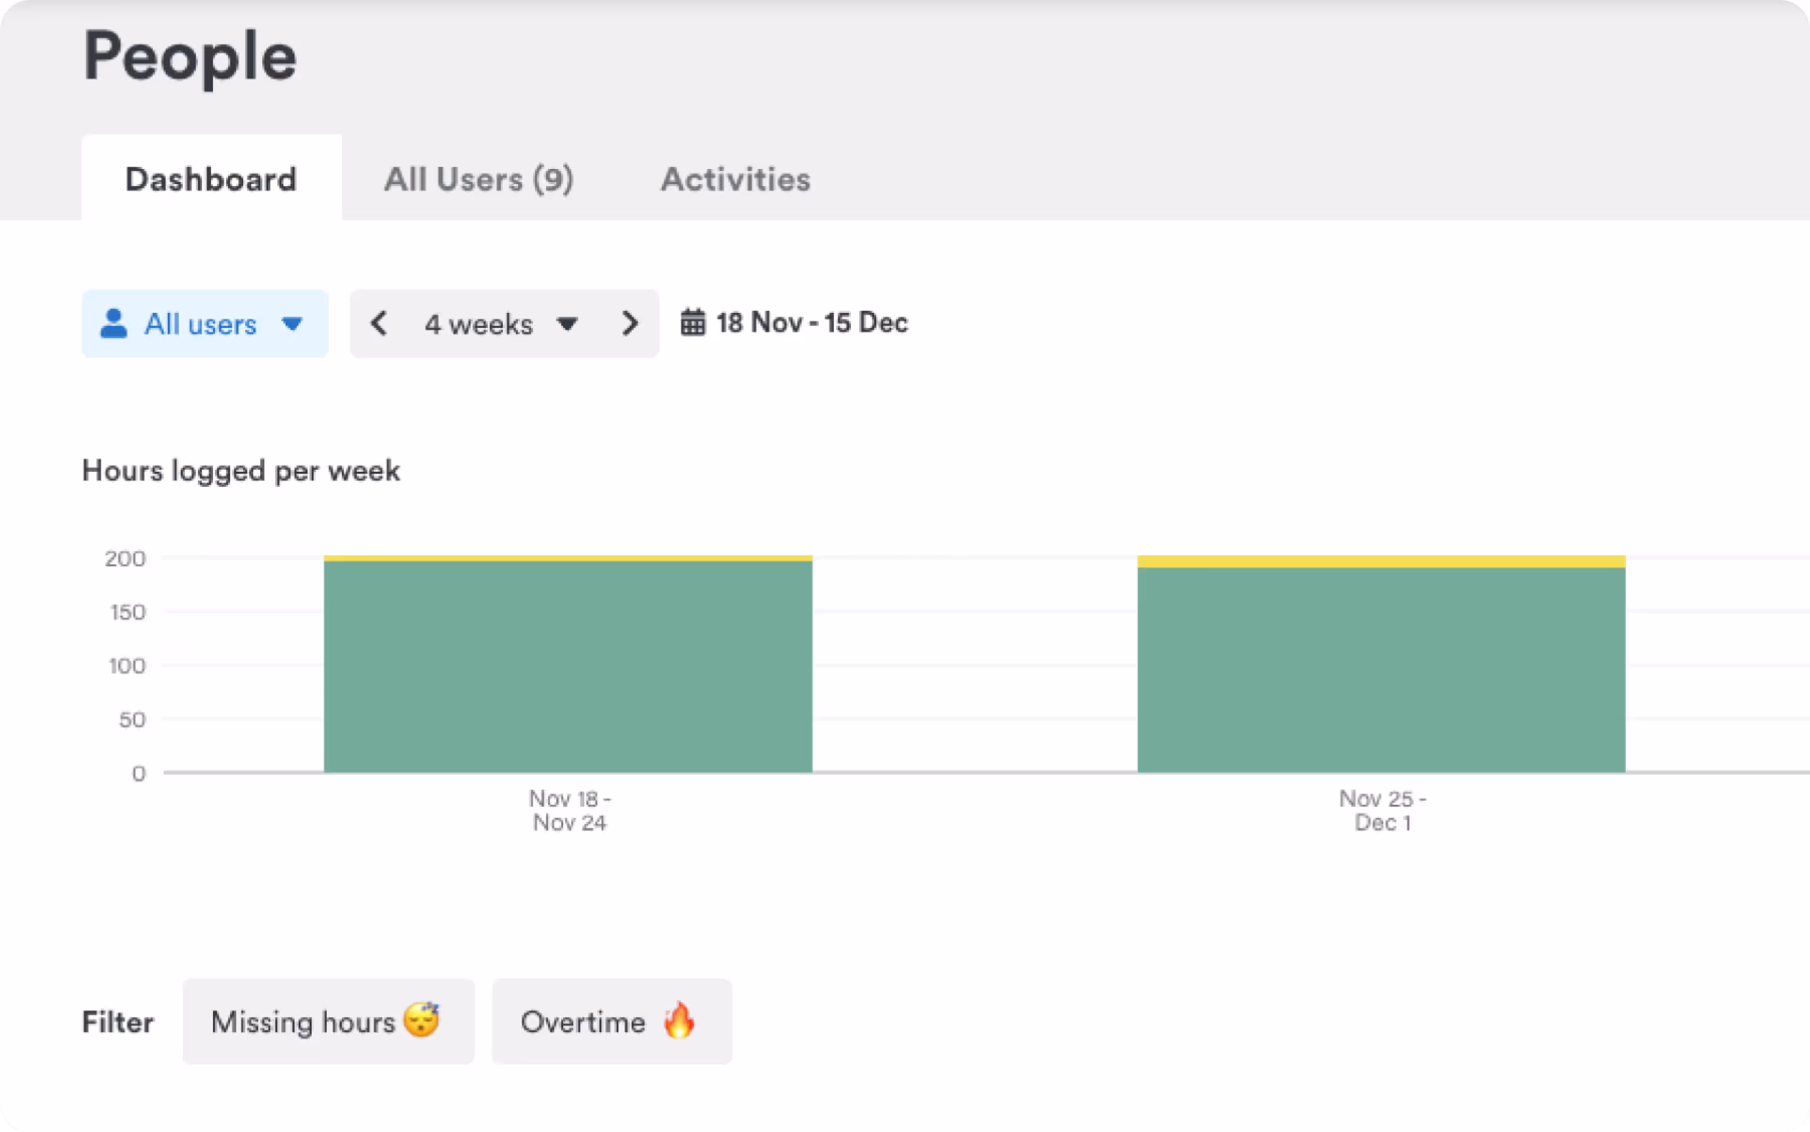Select the Dashboard tab
The height and width of the screenshot is (1132, 1810).
(x=211, y=180)
